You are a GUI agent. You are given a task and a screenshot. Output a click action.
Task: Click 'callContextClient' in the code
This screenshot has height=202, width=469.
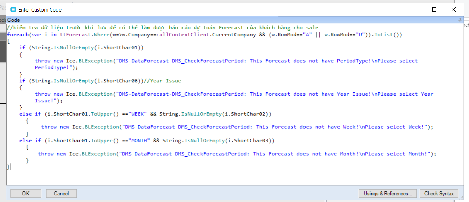coord(183,35)
